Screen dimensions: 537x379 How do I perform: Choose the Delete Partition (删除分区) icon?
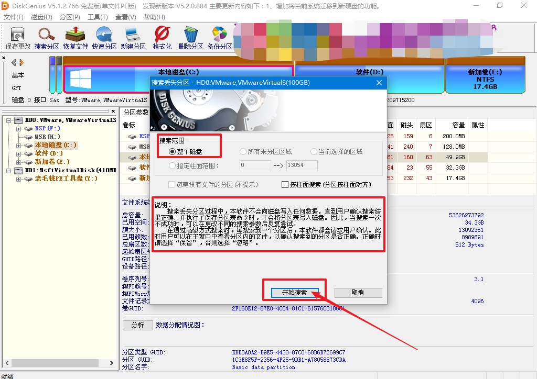coord(191,38)
